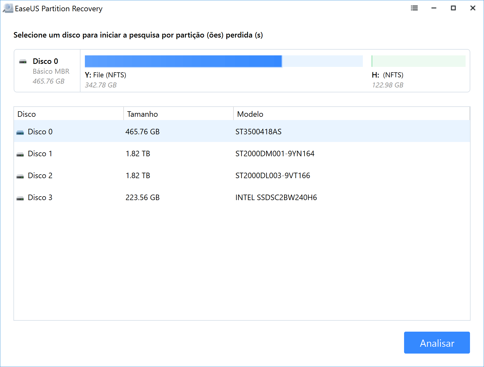The height and width of the screenshot is (367, 484).
Task: Select the Disco 3 row label
Action: pos(40,197)
